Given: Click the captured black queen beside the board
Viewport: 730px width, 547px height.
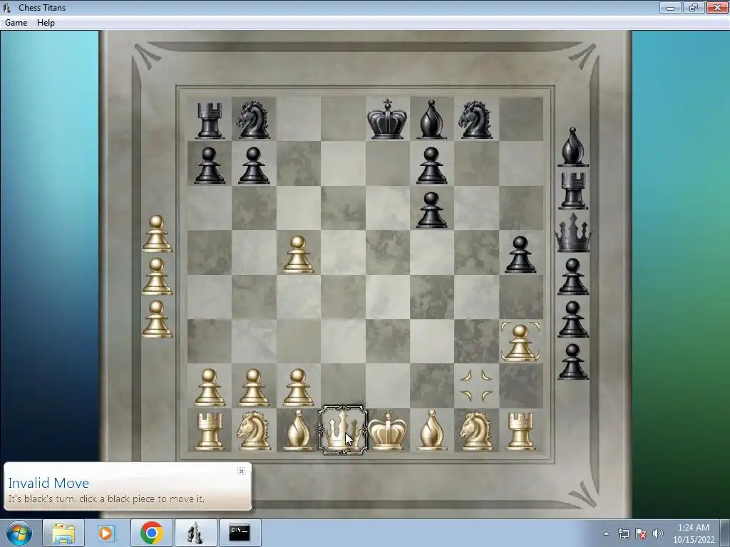Looking at the screenshot, I should [x=573, y=233].
